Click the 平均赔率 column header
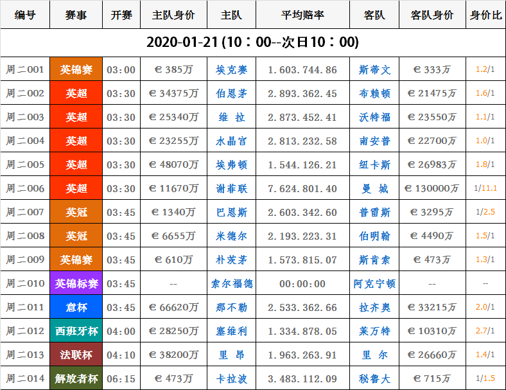The width and height of the screenshot is (506, 390). pos(302,15)
